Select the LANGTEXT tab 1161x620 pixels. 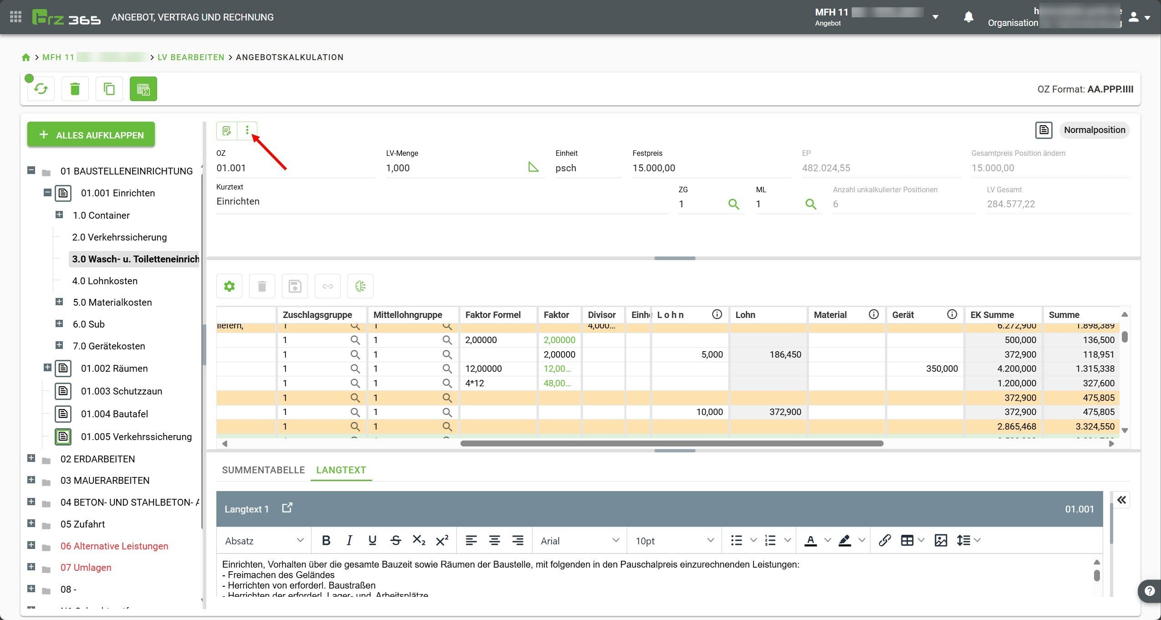[341, 470]
